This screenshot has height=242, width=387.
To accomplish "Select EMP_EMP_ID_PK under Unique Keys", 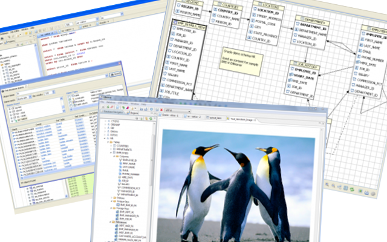I will (x=129, y=205).
